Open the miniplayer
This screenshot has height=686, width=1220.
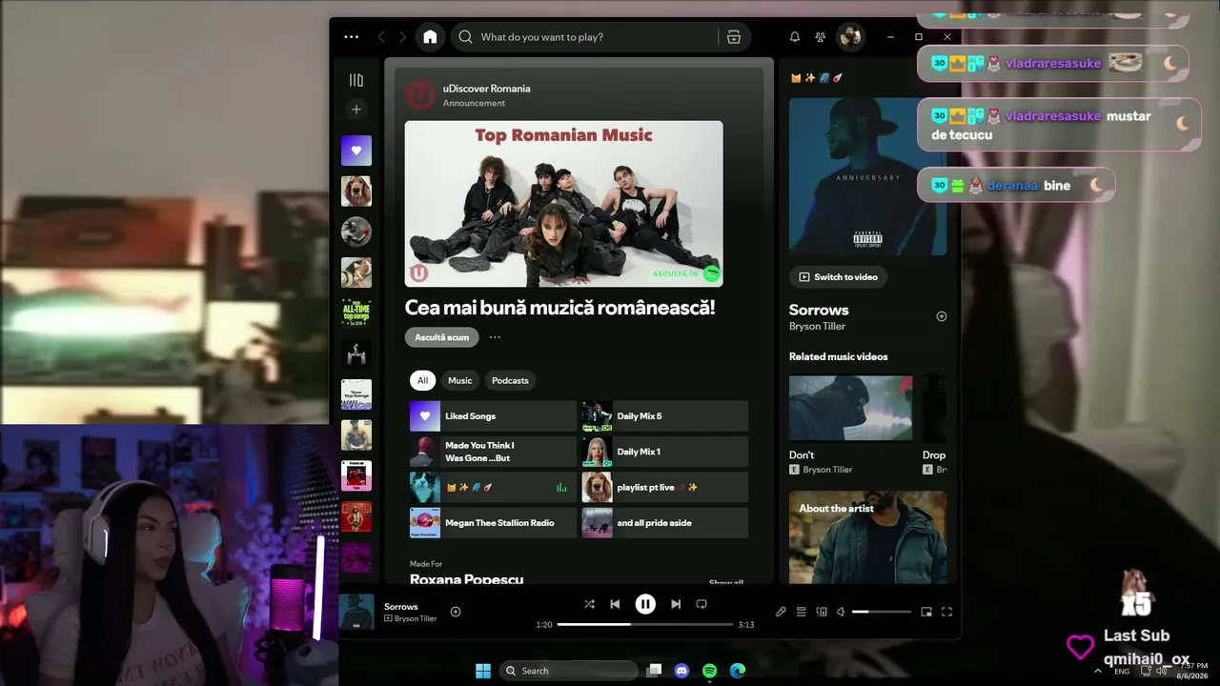pos(926,612)
